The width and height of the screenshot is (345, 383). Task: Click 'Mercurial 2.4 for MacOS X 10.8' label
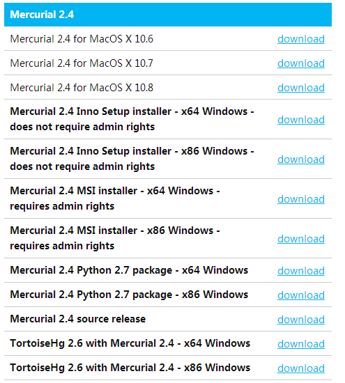coord(82,88)
